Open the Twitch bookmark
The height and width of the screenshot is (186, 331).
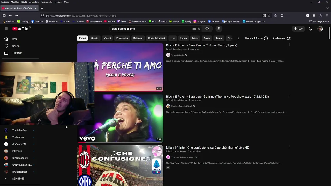pos(122,21)
